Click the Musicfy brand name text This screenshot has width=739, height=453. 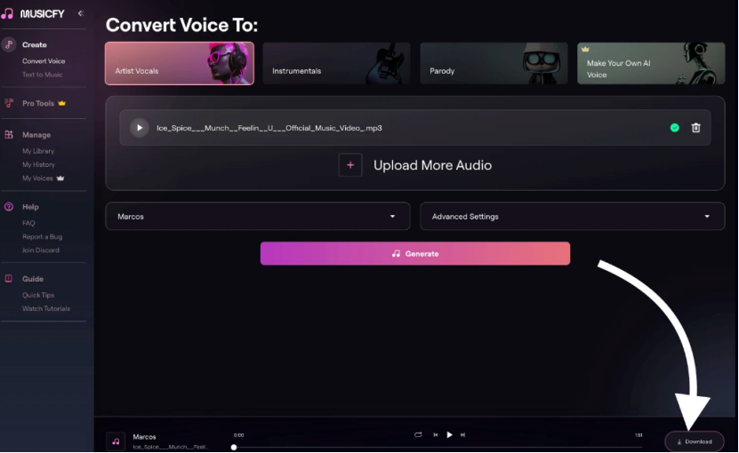(43, 13)
